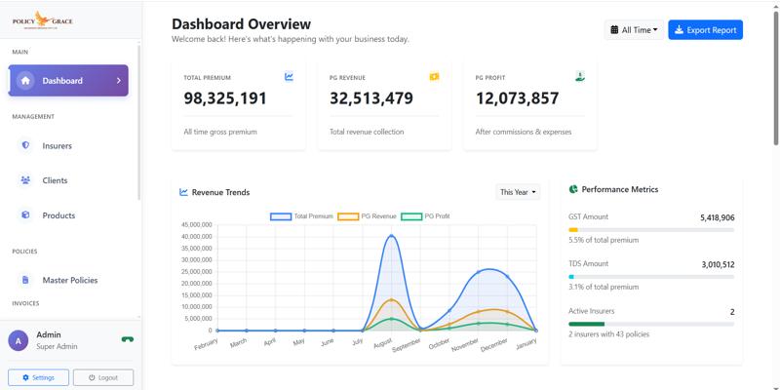The width and height of the screenshot is (780, 390).
Task: Click the Clients people icon
Action: (25, 180)
